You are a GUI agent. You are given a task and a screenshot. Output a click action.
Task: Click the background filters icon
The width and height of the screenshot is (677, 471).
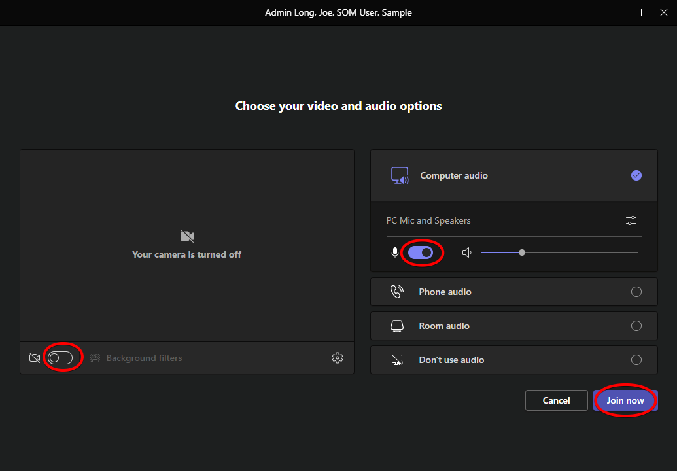[95, 358]
